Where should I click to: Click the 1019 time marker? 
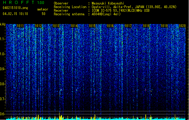tap(164, 26)
